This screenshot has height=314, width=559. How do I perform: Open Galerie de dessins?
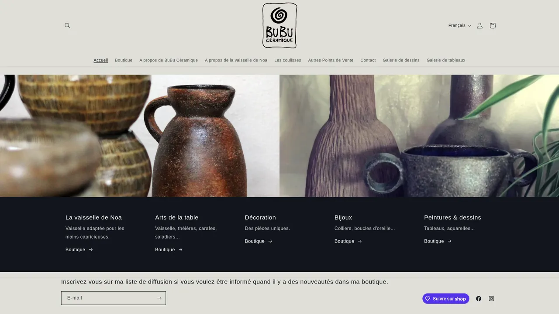(x=401, y=60)
